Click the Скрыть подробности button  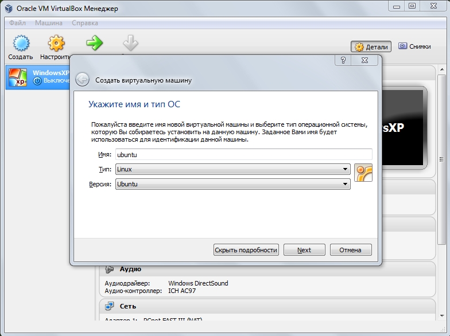[x=246, y=250]
